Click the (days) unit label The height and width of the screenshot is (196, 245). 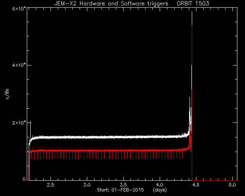160,190
